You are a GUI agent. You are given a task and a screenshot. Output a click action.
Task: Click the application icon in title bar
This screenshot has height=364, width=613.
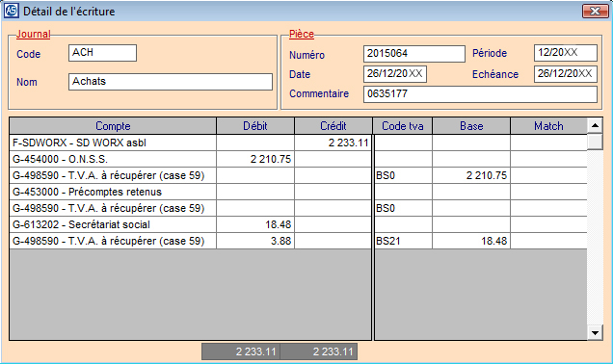click(11, 11)
